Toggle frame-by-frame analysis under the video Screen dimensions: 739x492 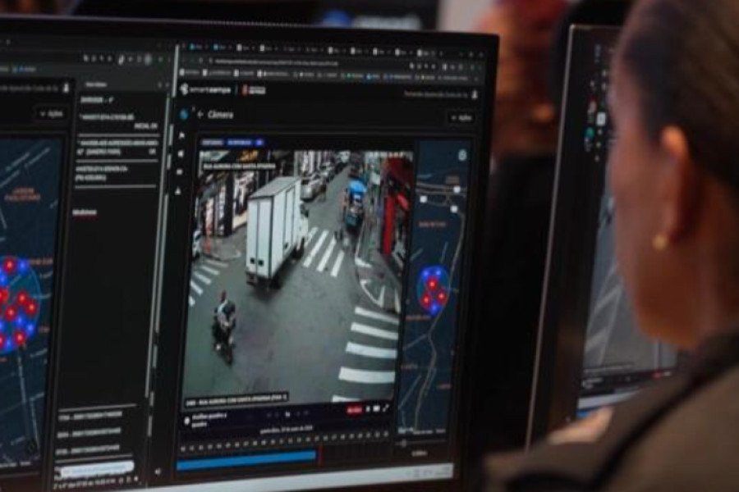click(x=187, y=420)
